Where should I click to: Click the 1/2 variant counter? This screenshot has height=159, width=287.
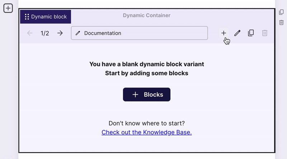(45, 33)
